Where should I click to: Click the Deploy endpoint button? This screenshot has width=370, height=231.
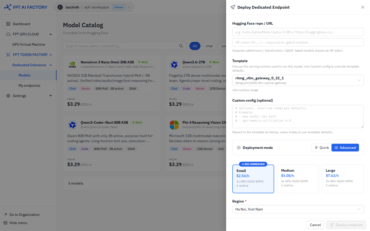coord(346,225)
